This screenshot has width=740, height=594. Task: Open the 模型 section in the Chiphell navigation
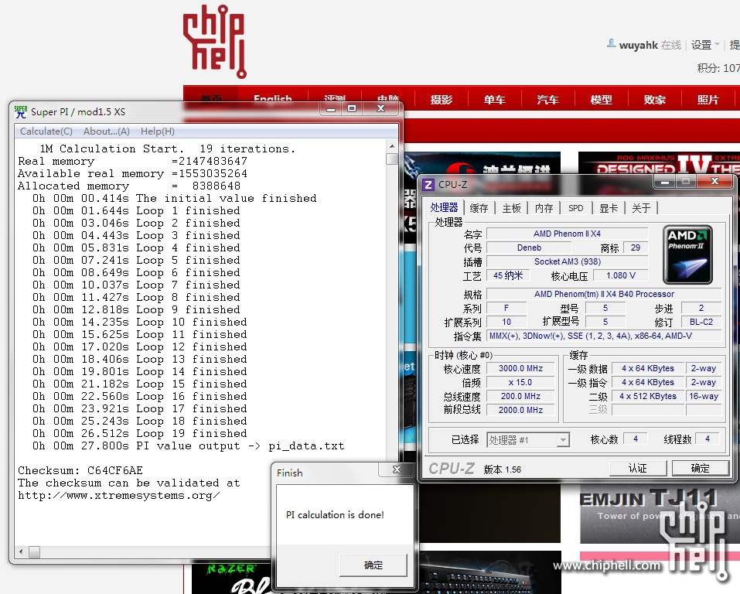602,100
